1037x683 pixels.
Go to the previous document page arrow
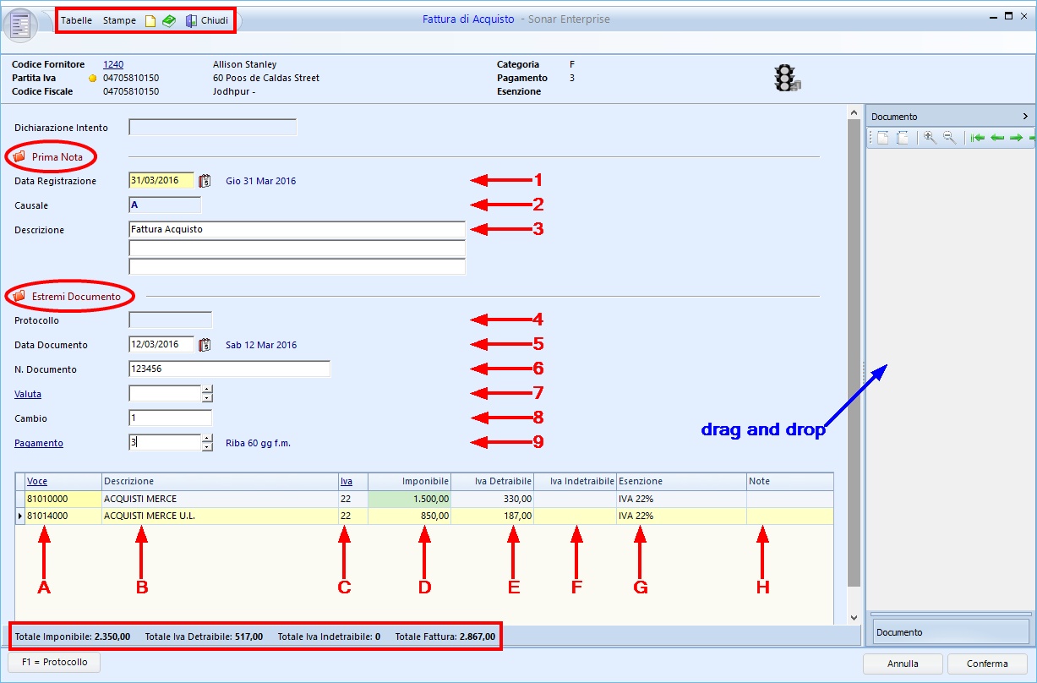[997, 138]
